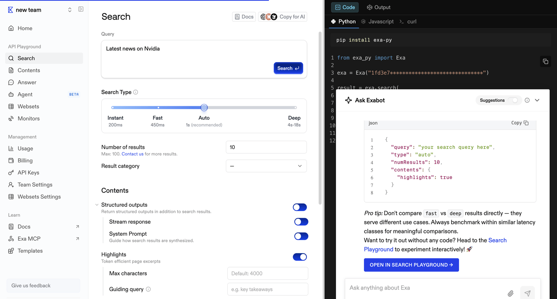The width and height of the screenshot is (557, 299).
Task: Click Guiding query input field
Action: point(268,289)
